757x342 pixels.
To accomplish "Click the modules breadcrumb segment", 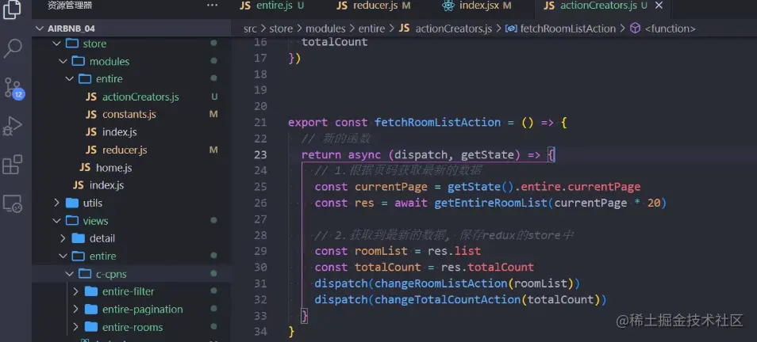I will point(325,28).
